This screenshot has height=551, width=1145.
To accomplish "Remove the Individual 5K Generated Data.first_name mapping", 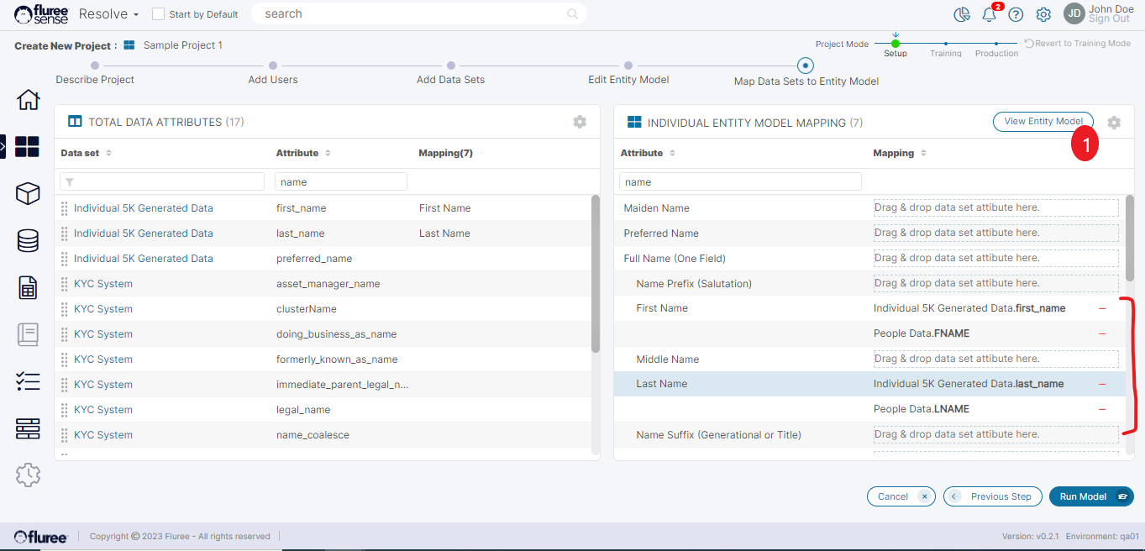I will (1102, 308).
